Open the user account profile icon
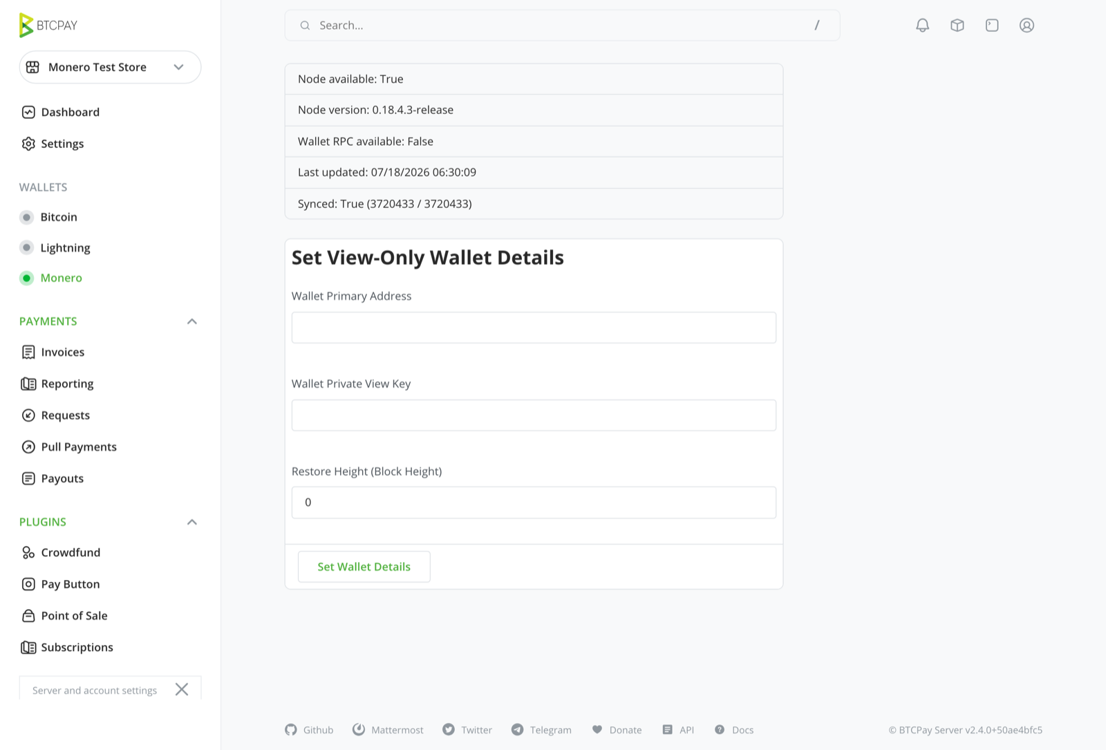Screen dimensions: 1106x750 [x=1027, y=26]
